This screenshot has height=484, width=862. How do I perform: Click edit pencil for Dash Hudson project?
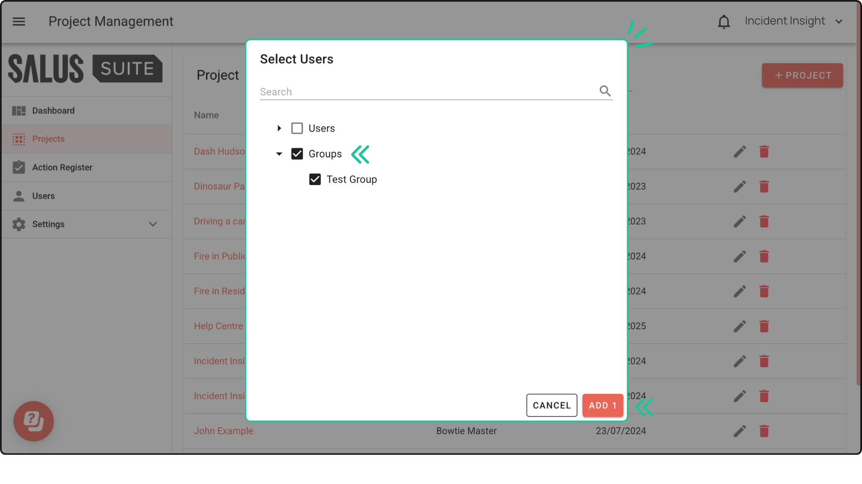[740, 151]
